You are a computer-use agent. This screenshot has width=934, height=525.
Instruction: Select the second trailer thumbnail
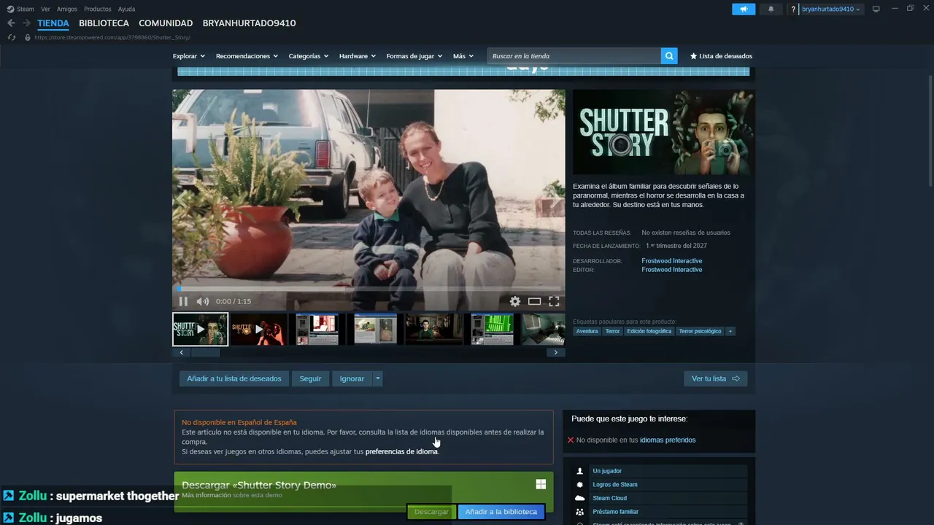point(258,330)
